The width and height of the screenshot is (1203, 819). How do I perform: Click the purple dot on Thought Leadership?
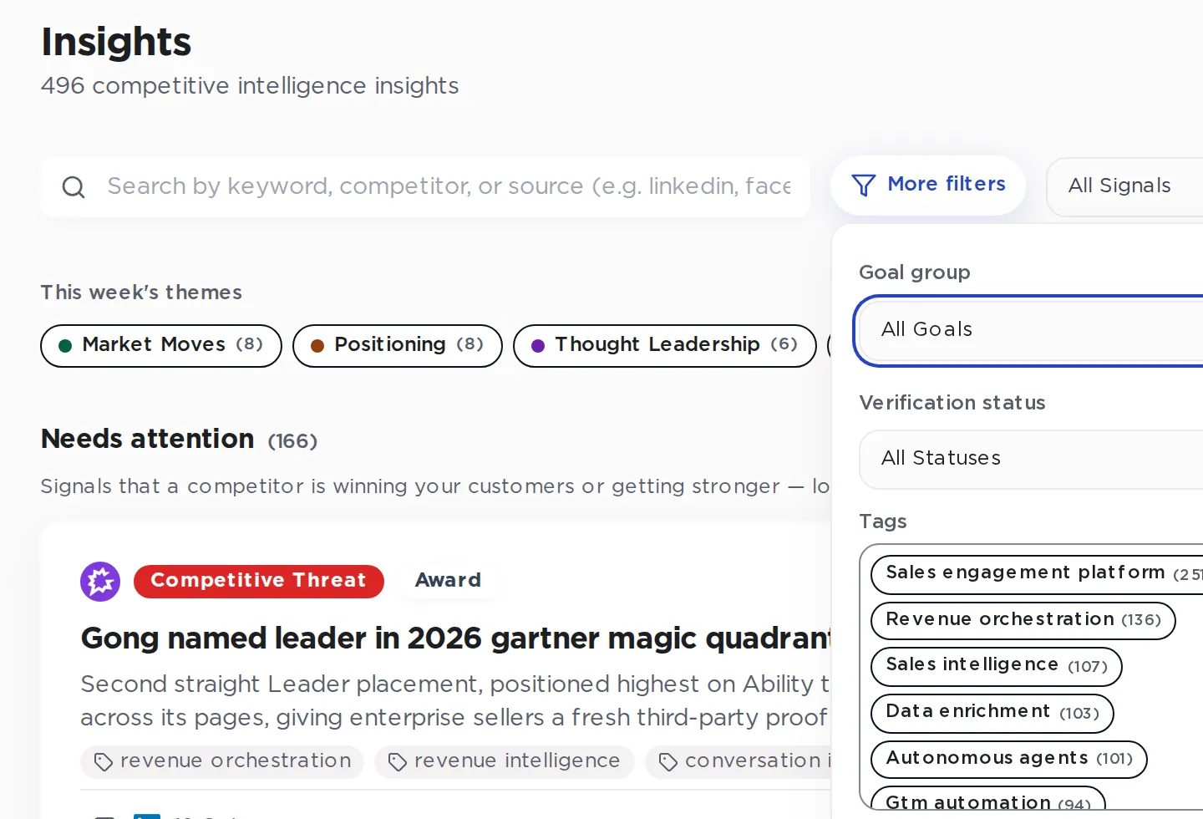(538, 346)
